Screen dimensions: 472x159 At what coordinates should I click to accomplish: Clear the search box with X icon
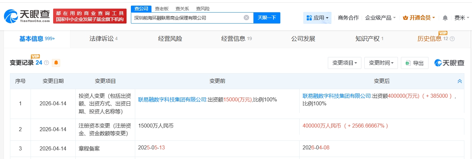[246, 18]
